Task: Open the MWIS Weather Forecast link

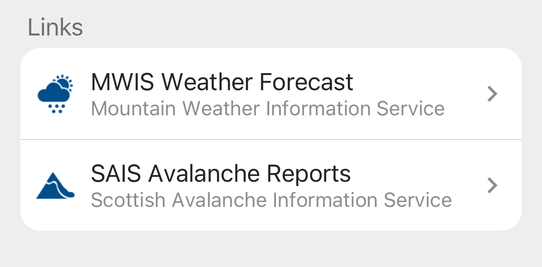Action: click(271, 94)
